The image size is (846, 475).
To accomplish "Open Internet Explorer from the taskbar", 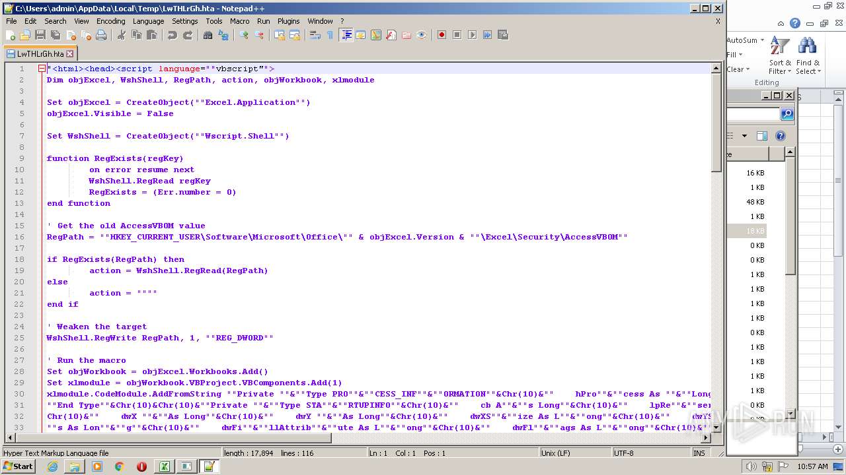I will click(52, 466).
